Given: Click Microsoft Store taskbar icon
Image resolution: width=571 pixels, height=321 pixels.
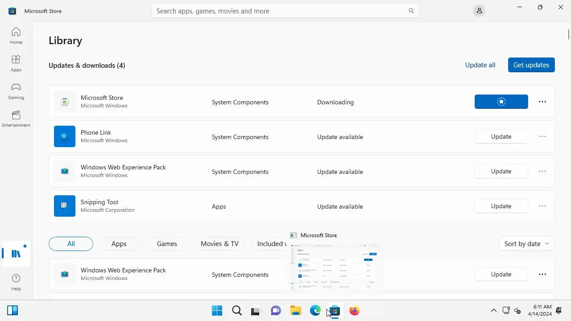Looking at the screenshot, I should pyautogui.click(x=335, y=311).
